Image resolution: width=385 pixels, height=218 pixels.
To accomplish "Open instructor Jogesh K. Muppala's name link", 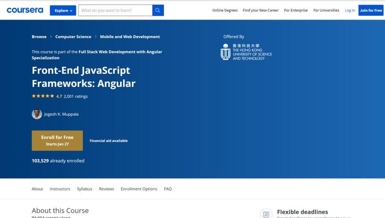I will [62, 114].
